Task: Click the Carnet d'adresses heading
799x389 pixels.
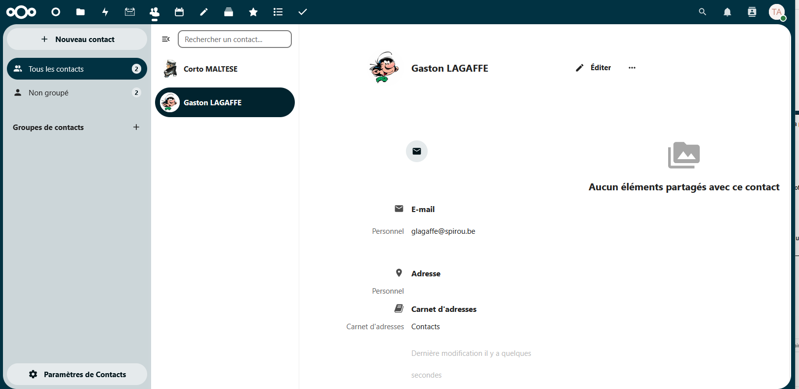Action: (x=444, y=309)
